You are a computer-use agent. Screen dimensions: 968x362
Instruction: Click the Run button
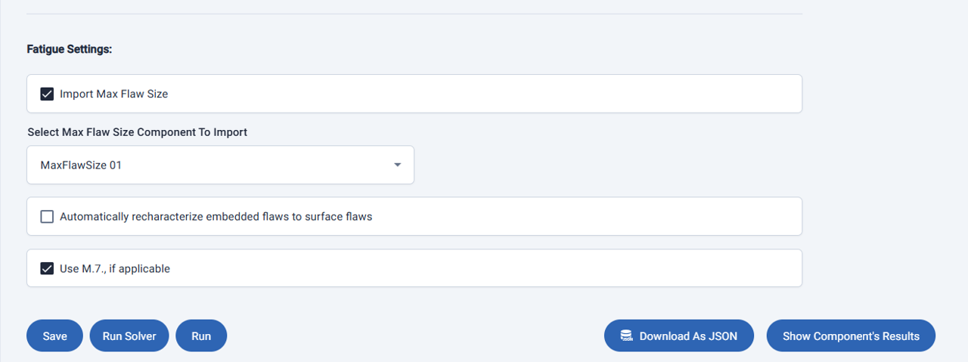pos(201,336)
